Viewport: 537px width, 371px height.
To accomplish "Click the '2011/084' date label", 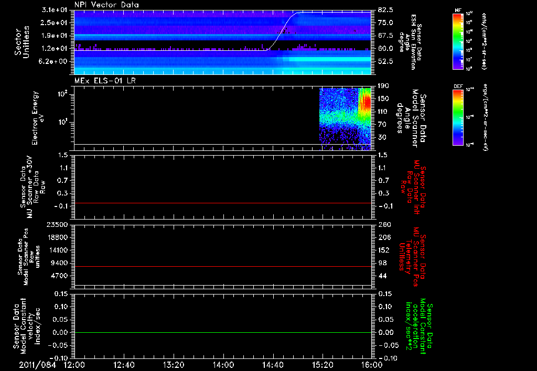I will 37,365.
